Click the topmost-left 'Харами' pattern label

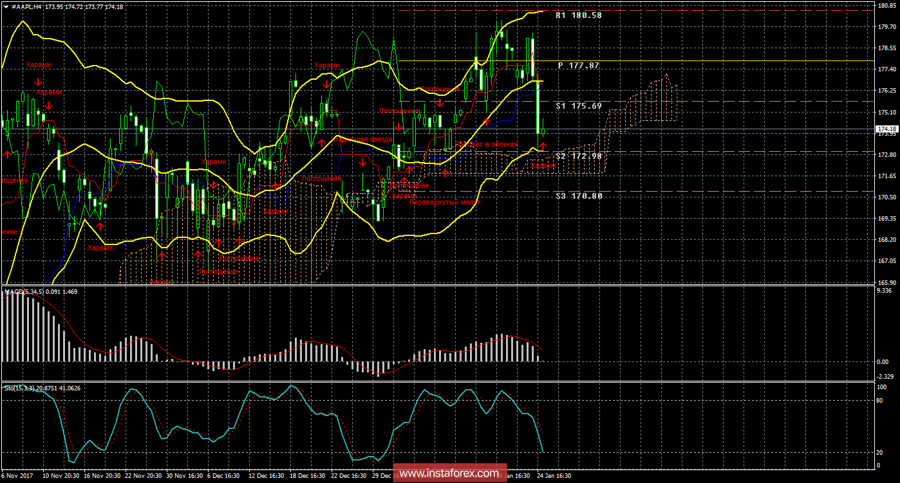[38, 65]
